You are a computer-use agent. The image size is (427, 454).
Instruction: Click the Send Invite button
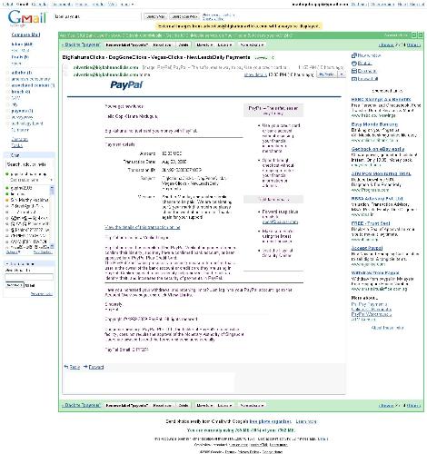[14, 285]
